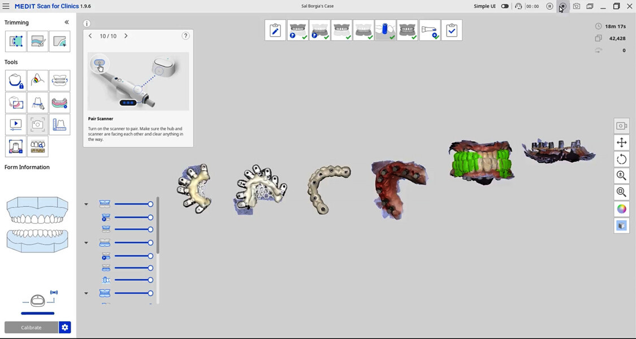Switch to the Form Information clipboard stage
Image resolution: width=636 pixels, height=339 pixels.
pyautogui.click(x=275, y=30)
